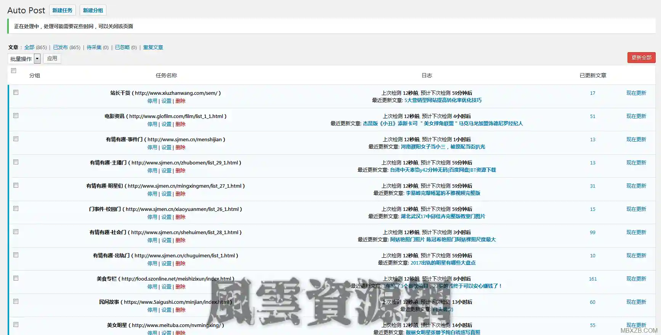Open the 批量操作 dropdown

pyautogui.click(x=24, y=59)
